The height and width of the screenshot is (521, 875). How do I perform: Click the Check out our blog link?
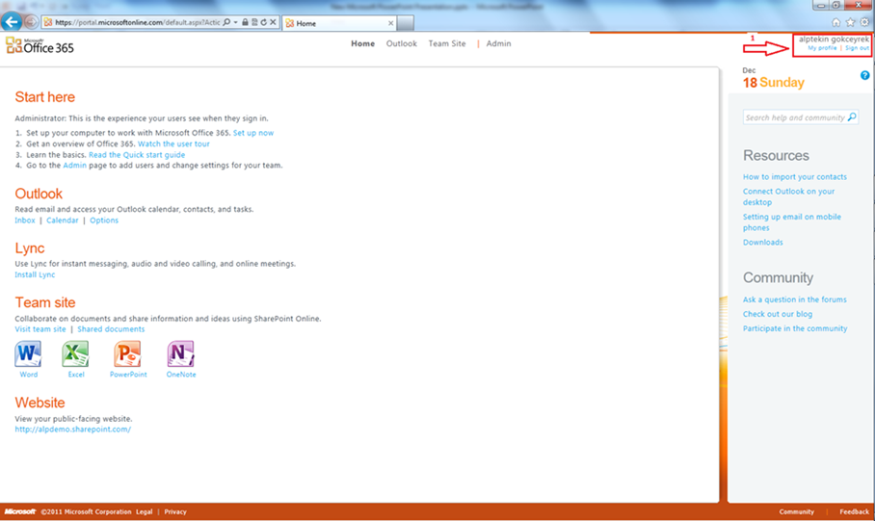(x=778, y=314)
